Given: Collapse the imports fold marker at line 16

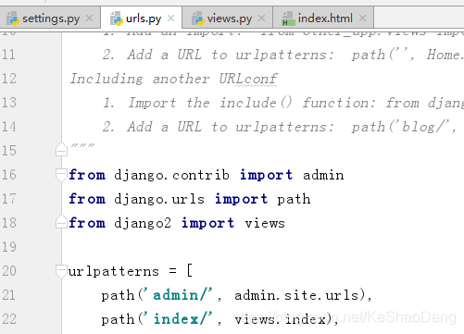Looking at the screenshot, I should point(61,175).
